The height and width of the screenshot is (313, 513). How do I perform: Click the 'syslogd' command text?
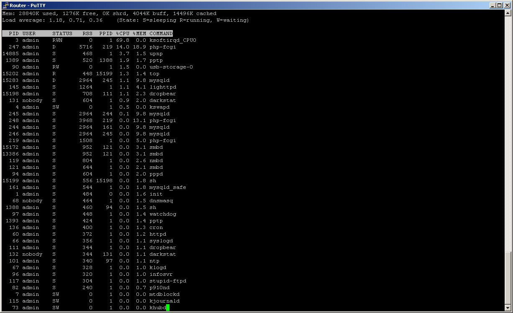161,241
